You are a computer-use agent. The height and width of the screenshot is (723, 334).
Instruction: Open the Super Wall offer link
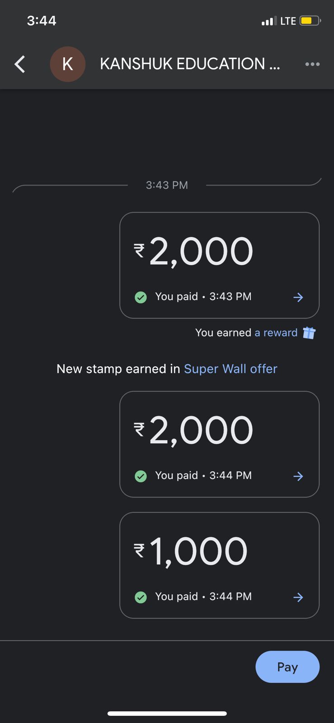[x=231, y=369]
